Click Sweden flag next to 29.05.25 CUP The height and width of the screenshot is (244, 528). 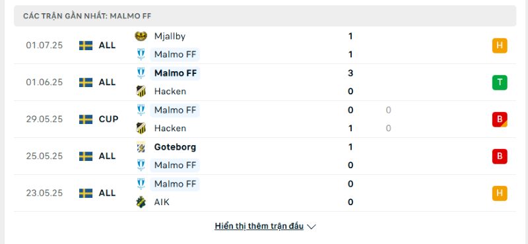point(86,119)
